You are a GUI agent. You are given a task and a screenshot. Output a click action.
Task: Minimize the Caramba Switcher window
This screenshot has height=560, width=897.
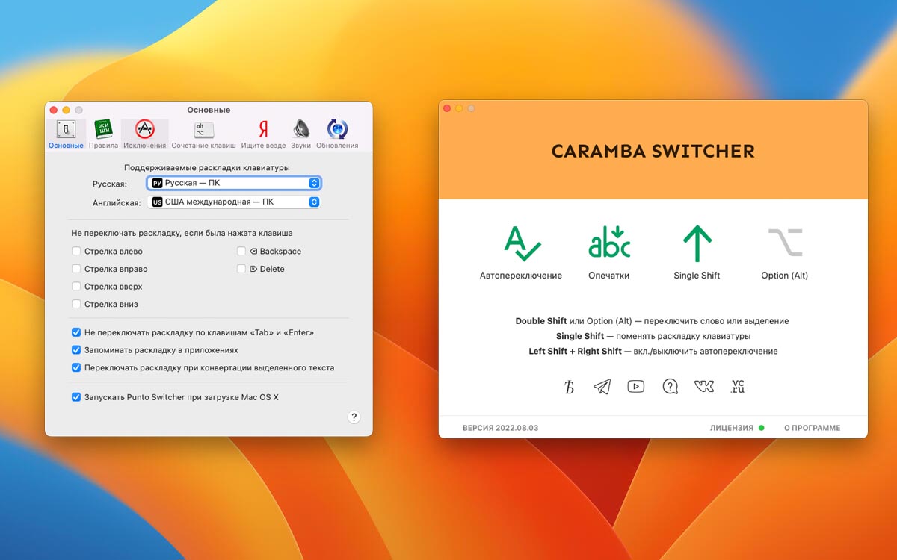459,108
